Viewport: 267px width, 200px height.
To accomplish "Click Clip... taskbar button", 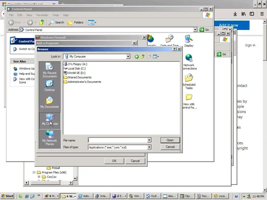I will click(187, 196).
